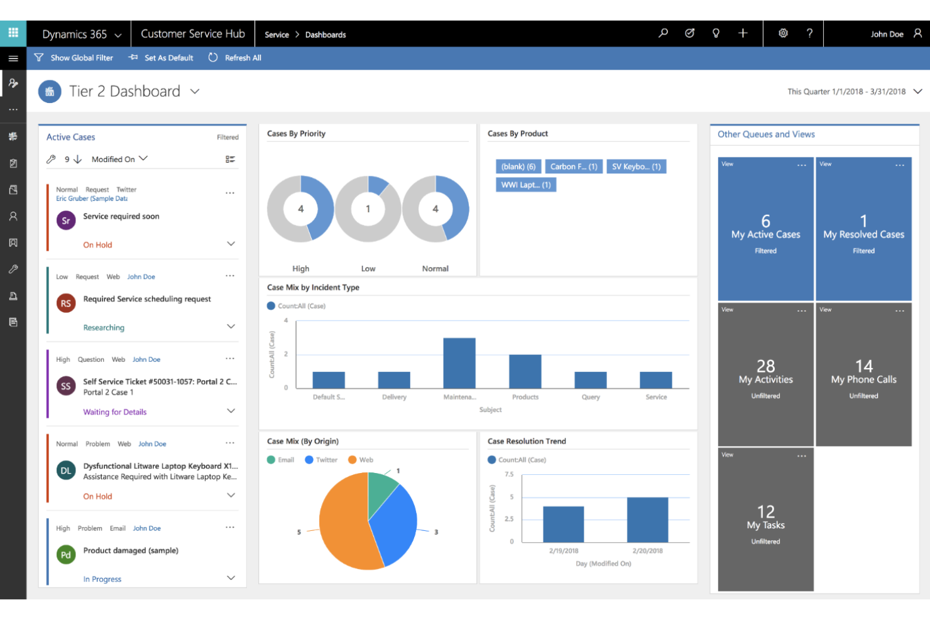The image size is (930, 620).
Task: Open ellipsis on My Tasks tile
Action: point(802,456)
